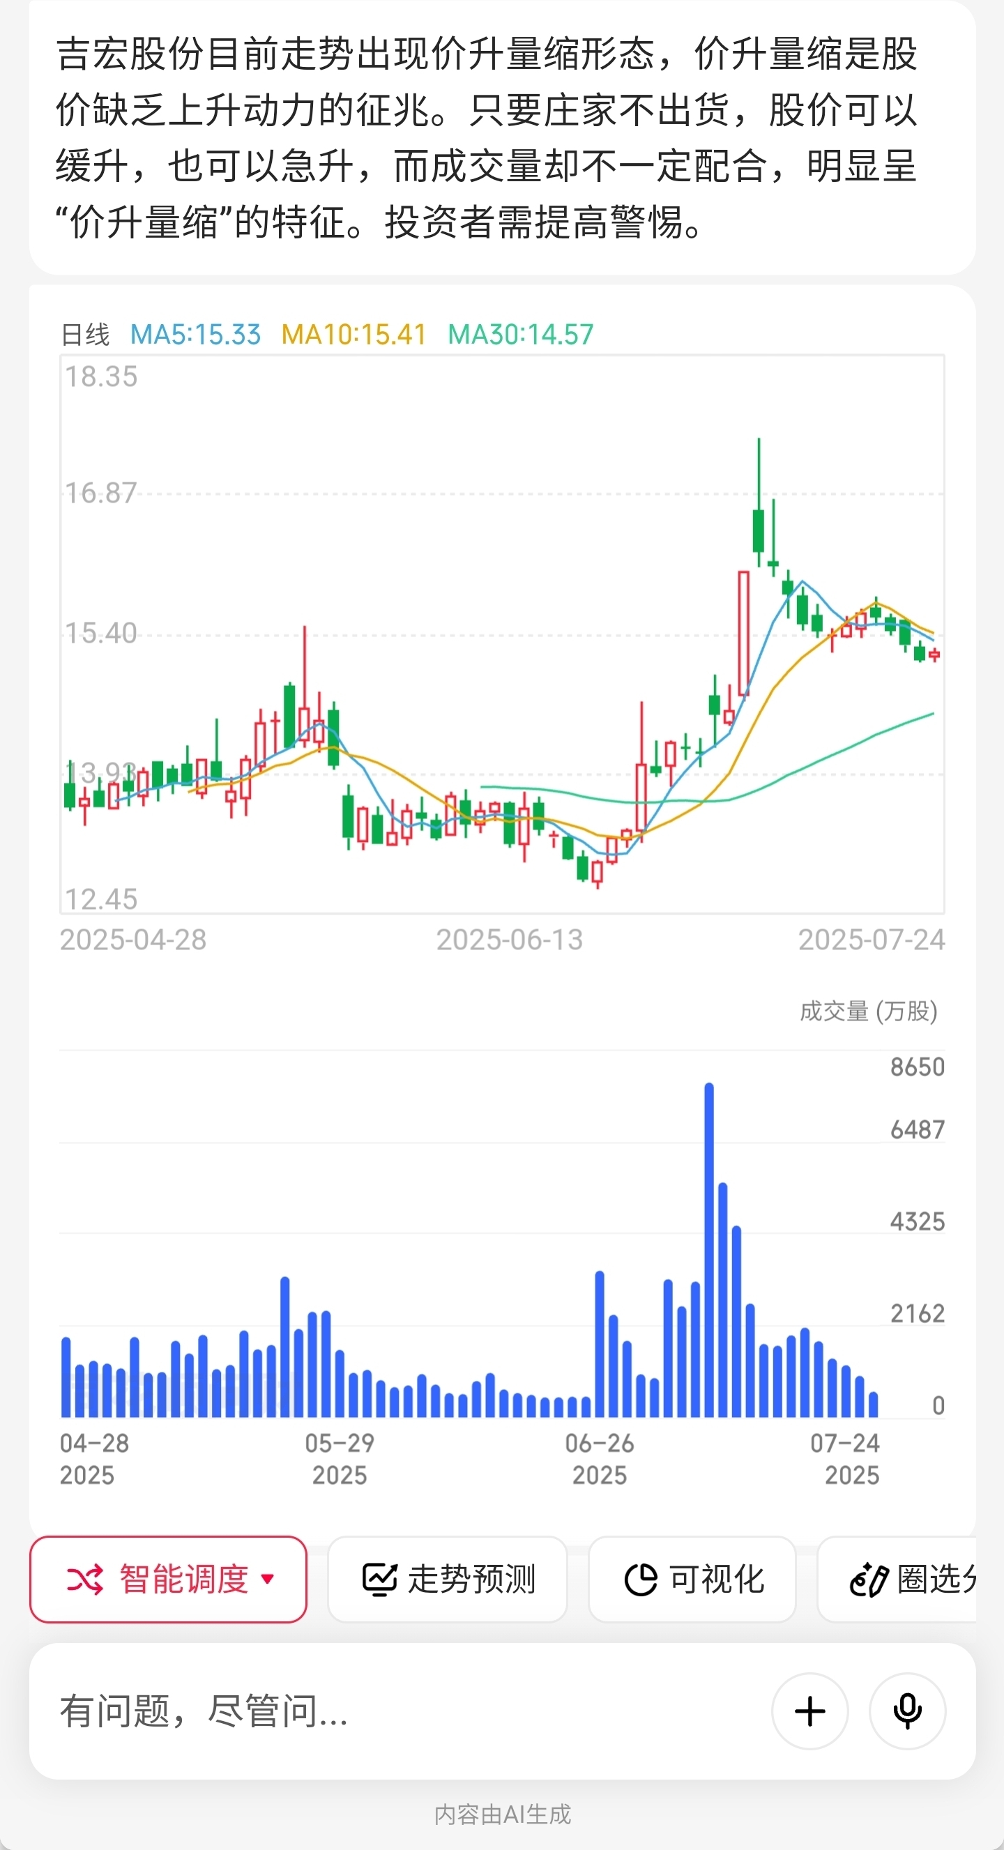The height and width of the screenshot is (1850, 1004).
Task: Tap the 内容由AI生成 disclaimer text
Action: [502, 1814]
